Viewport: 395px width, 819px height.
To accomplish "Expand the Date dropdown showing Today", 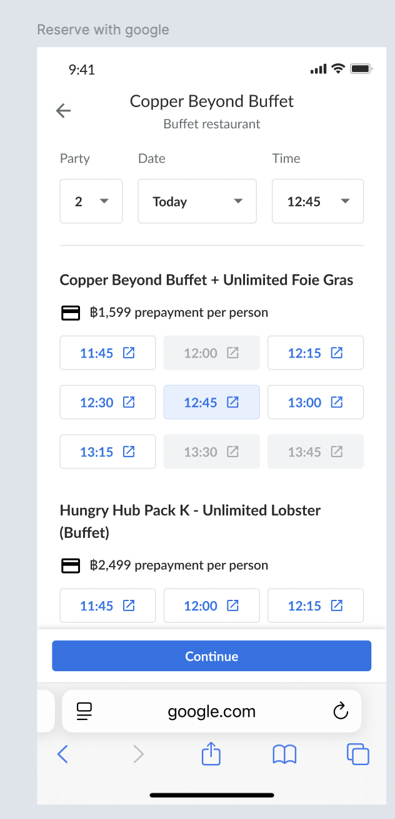I will tap(197, 202).
